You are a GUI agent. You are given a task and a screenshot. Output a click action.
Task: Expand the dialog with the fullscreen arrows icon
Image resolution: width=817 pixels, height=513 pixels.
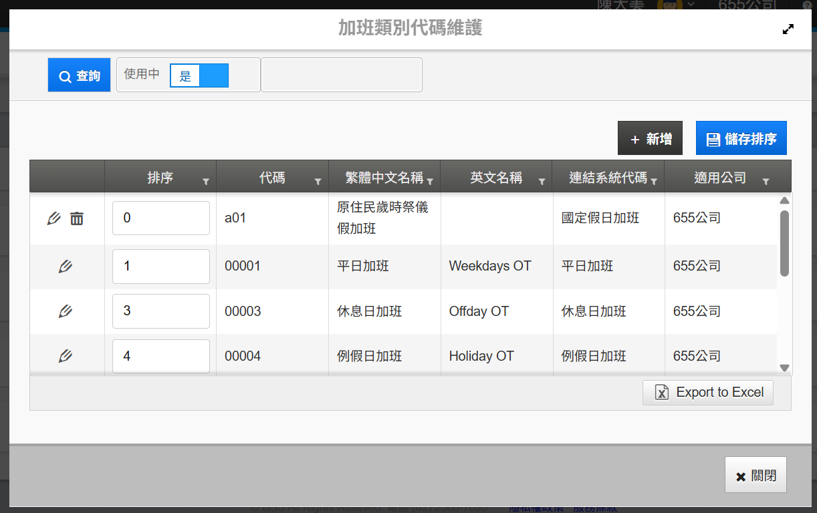(x=788, y=29)
